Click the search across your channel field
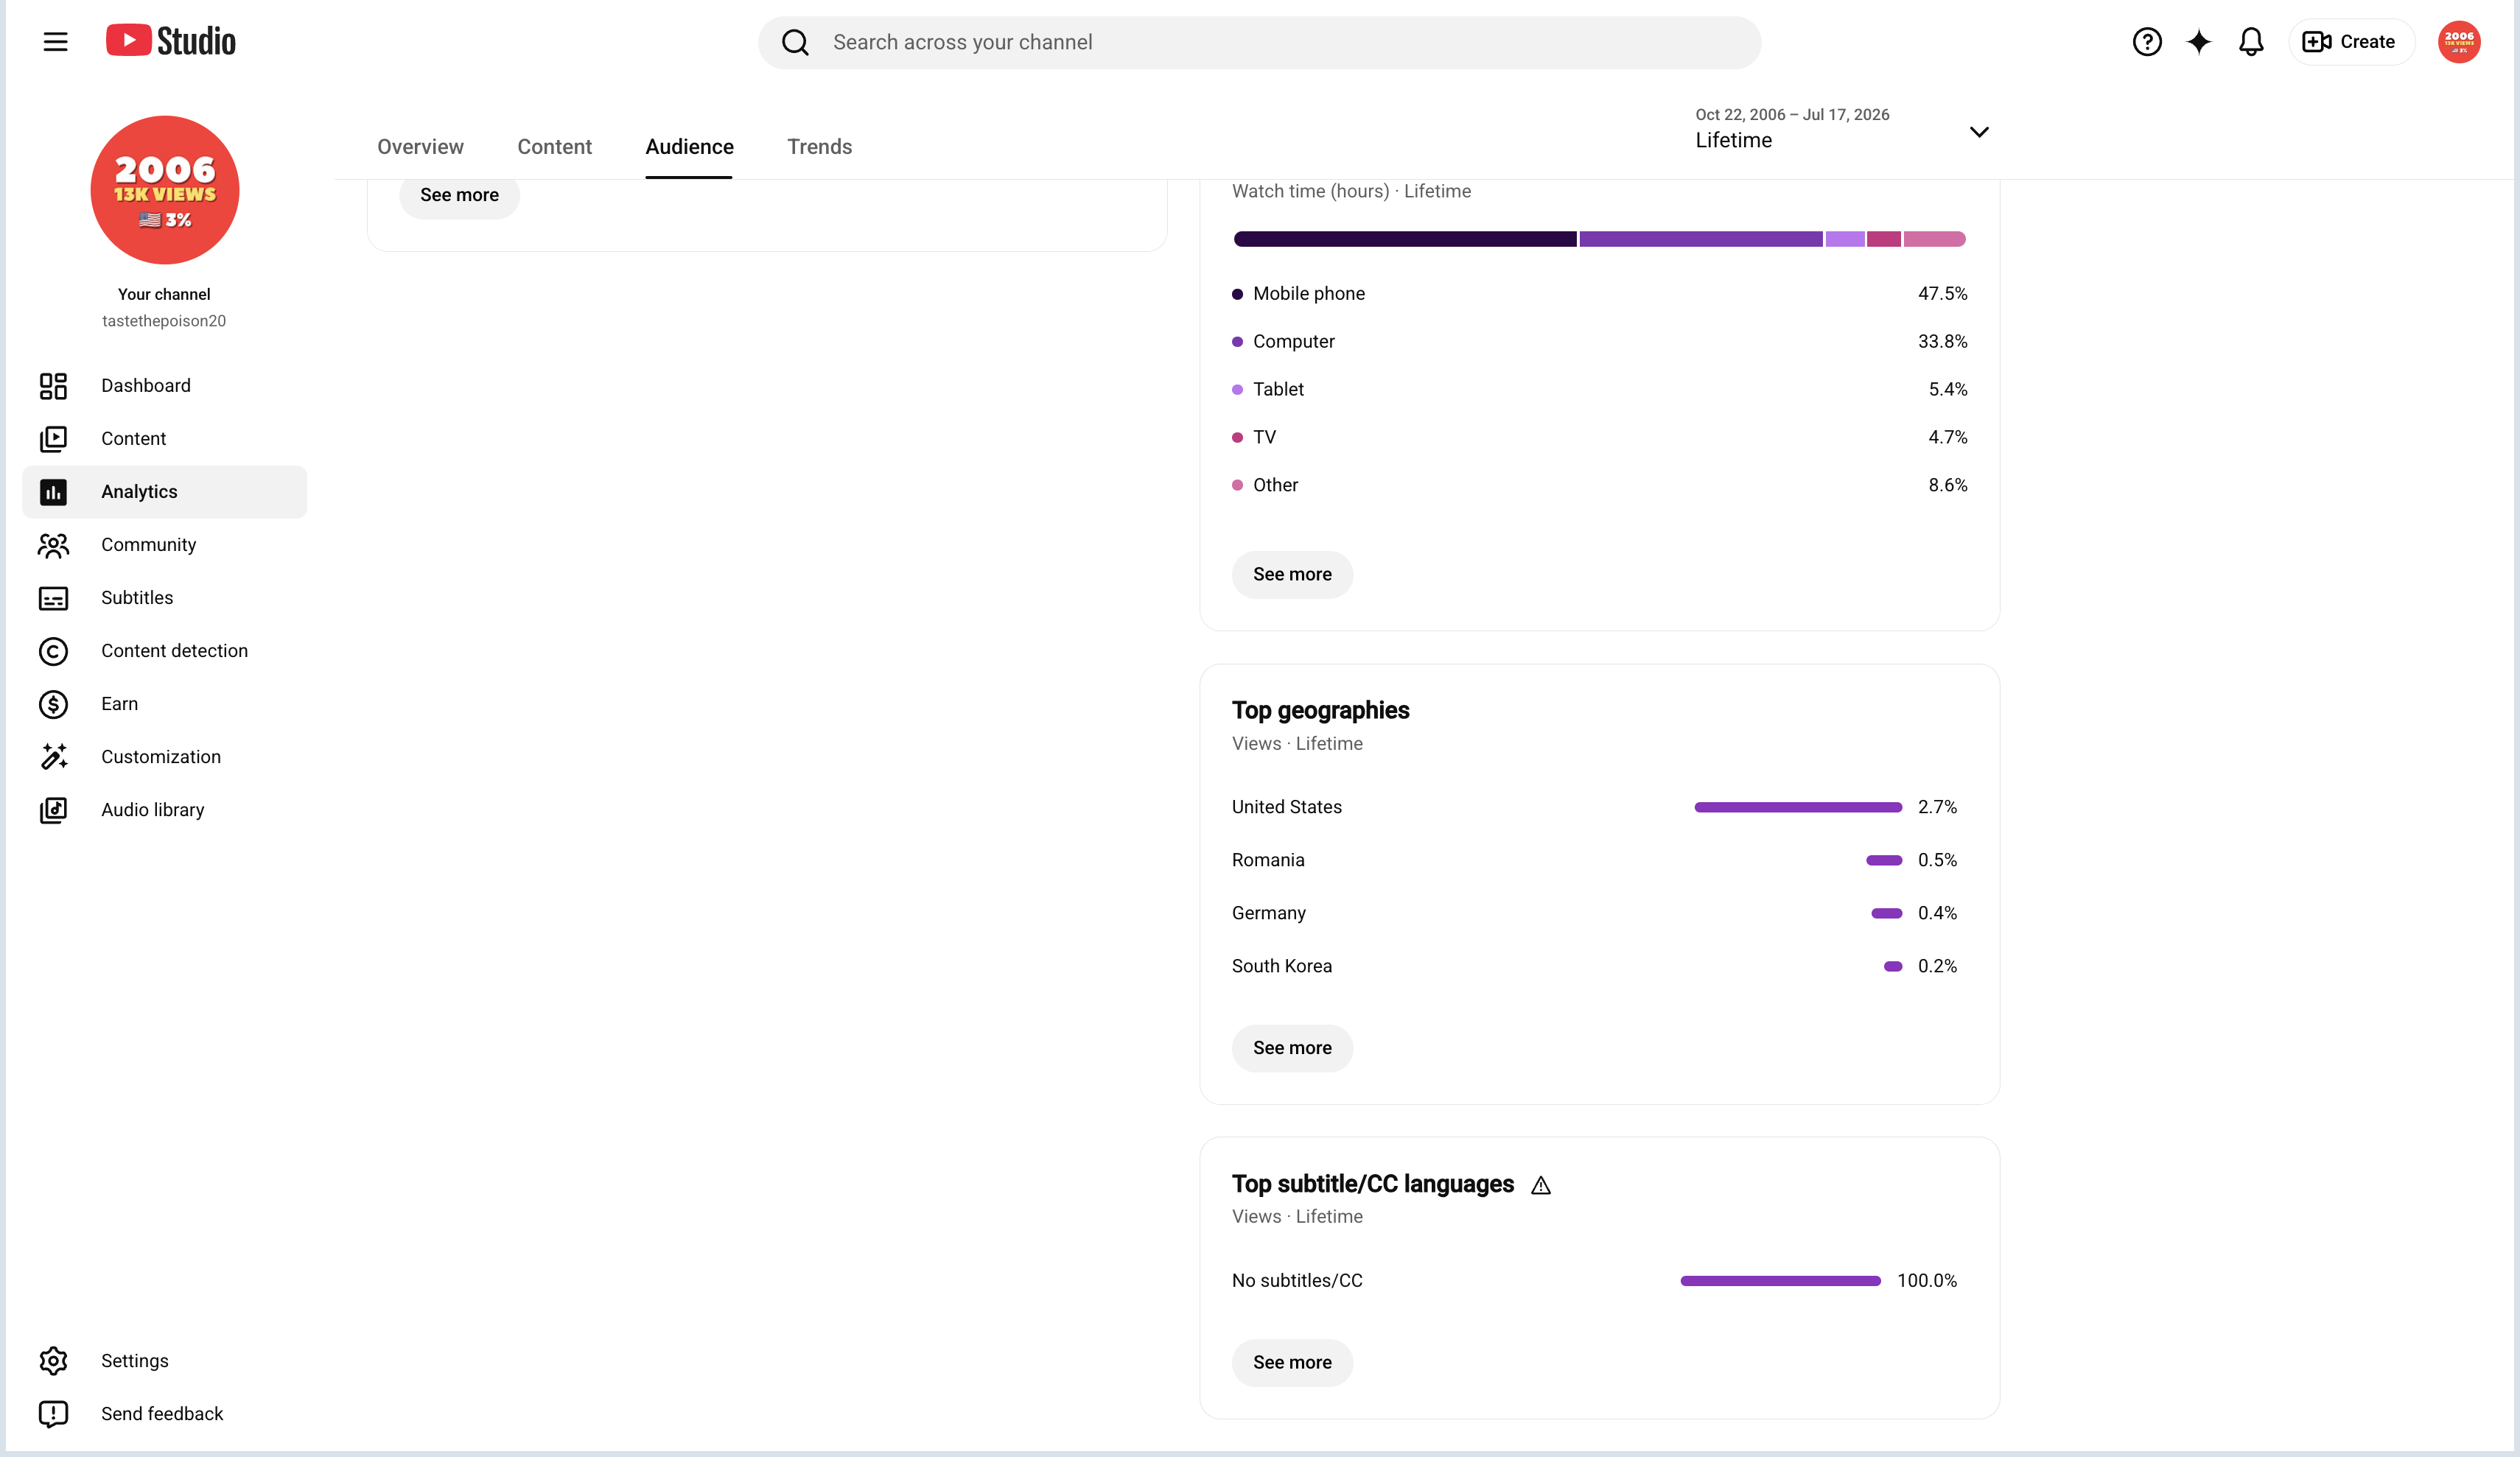Viewport: 2520px width, 1457px height. tap(1259, 42)
